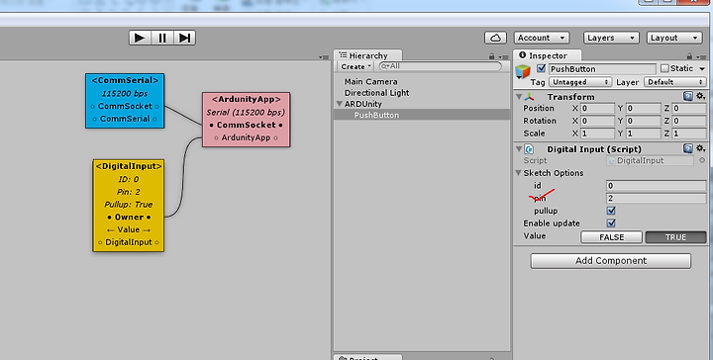713x360 pixels.
Task: Edit Scale X field
Action: click(597, 134)
